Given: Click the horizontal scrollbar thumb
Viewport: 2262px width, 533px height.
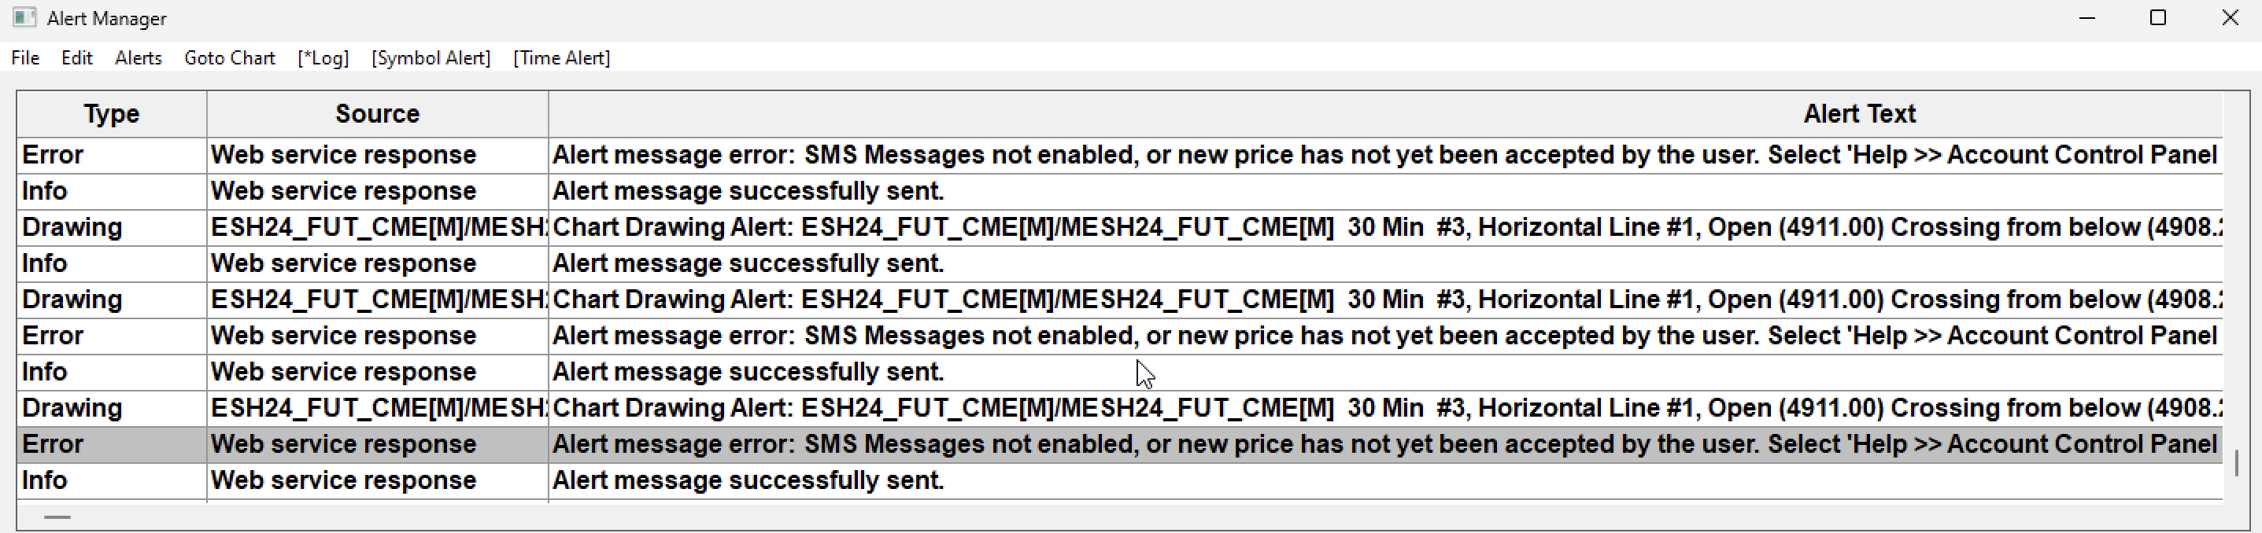Looking at the screenshot, I should coord(57,517).
